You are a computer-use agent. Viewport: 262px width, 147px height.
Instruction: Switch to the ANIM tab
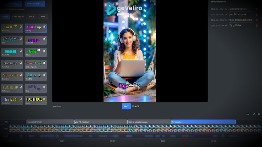pos(43,17)
